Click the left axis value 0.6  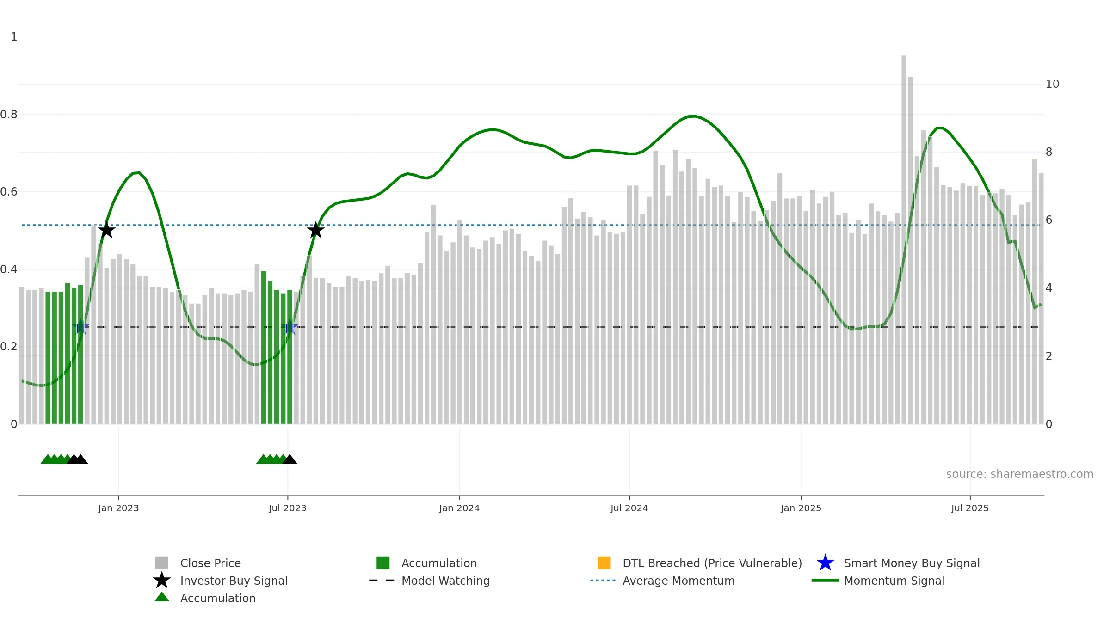point(9,192)
